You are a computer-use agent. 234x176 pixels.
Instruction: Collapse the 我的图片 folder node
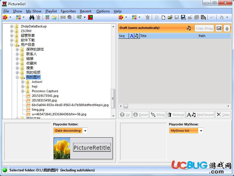tap(17, 77)
